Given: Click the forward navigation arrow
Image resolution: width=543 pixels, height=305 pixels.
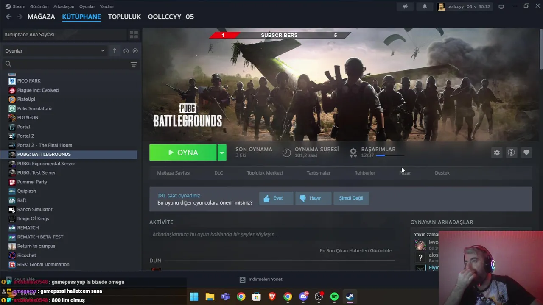Looking at the screenshot, I should [x=20, y=17].
